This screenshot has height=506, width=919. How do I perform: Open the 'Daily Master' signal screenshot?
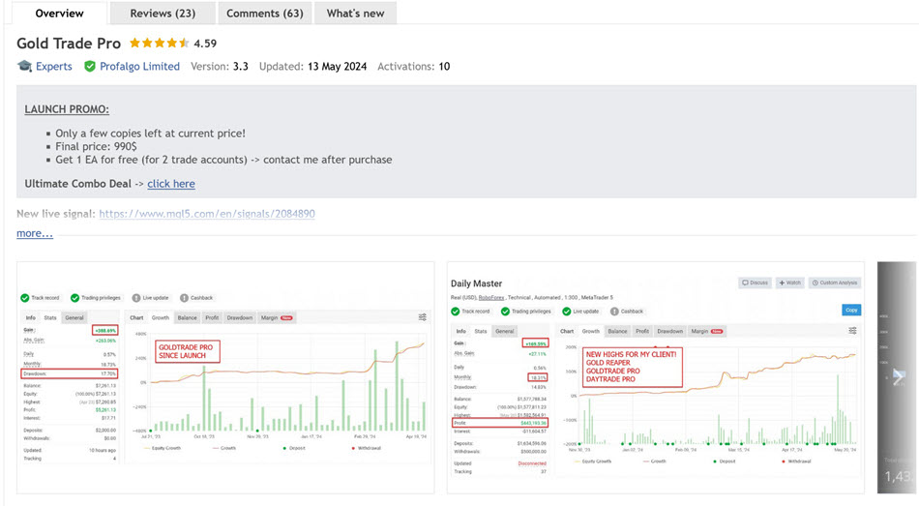pos(655,377)
